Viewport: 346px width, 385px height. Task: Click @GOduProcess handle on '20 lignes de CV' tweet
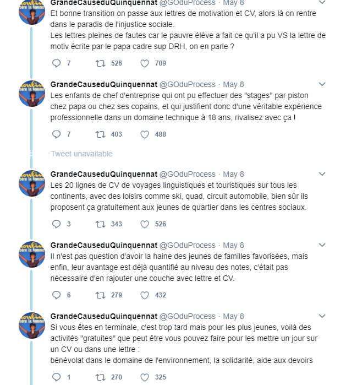188,174
